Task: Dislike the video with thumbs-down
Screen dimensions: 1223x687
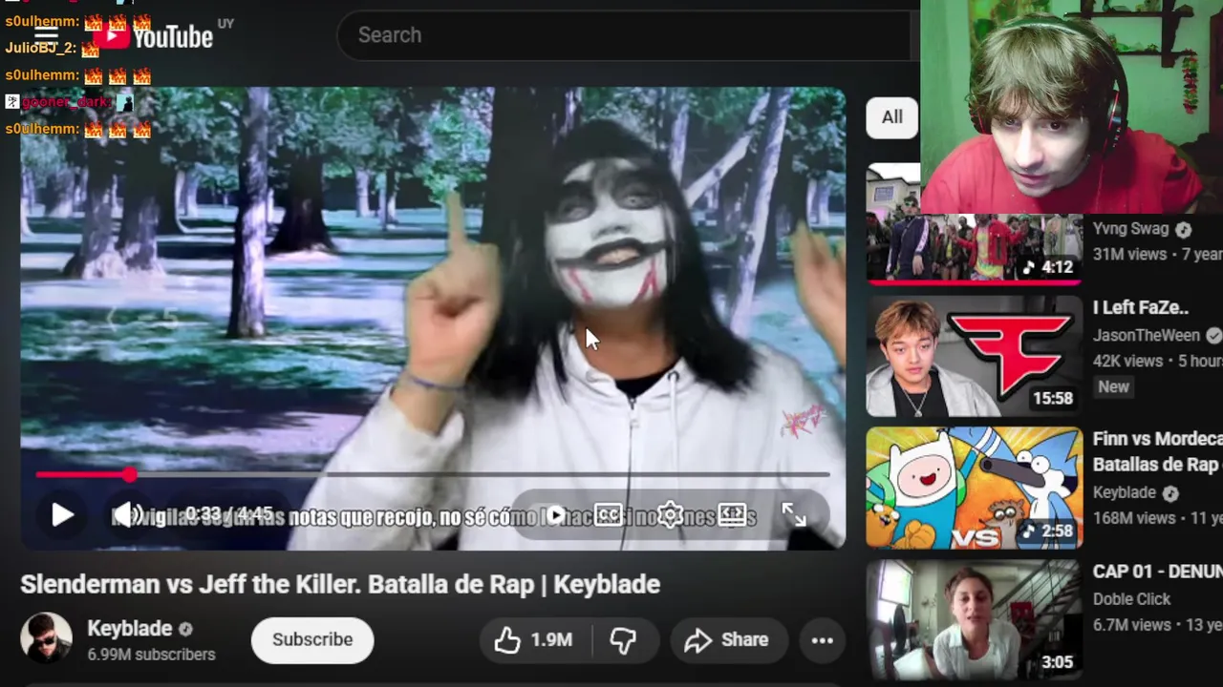Action: pyautogui.click(x=623, y=640)
